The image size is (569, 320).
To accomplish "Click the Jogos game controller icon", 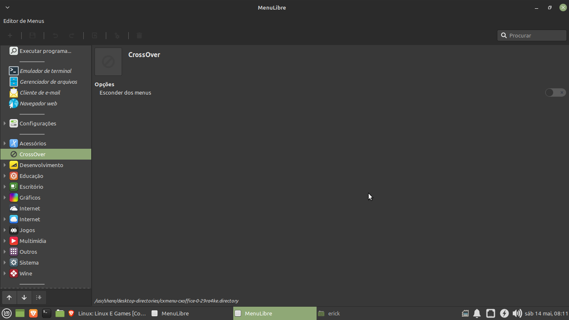I will pos(14,230).
